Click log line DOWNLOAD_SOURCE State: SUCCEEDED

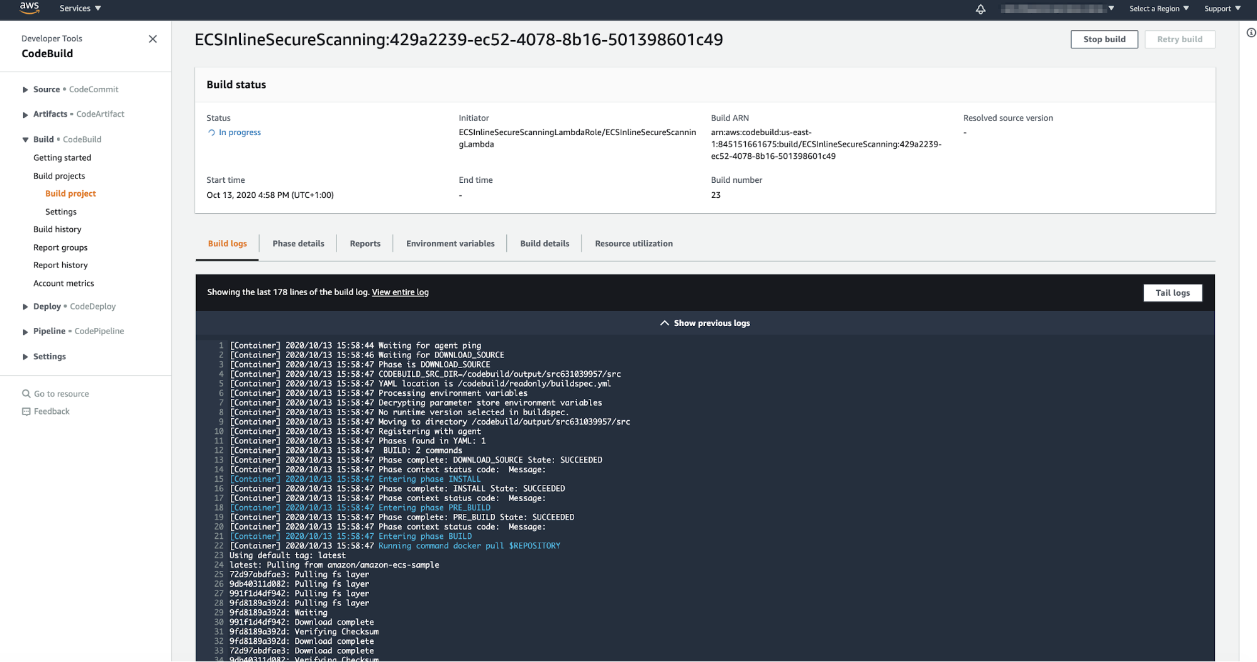coord(416,460)
